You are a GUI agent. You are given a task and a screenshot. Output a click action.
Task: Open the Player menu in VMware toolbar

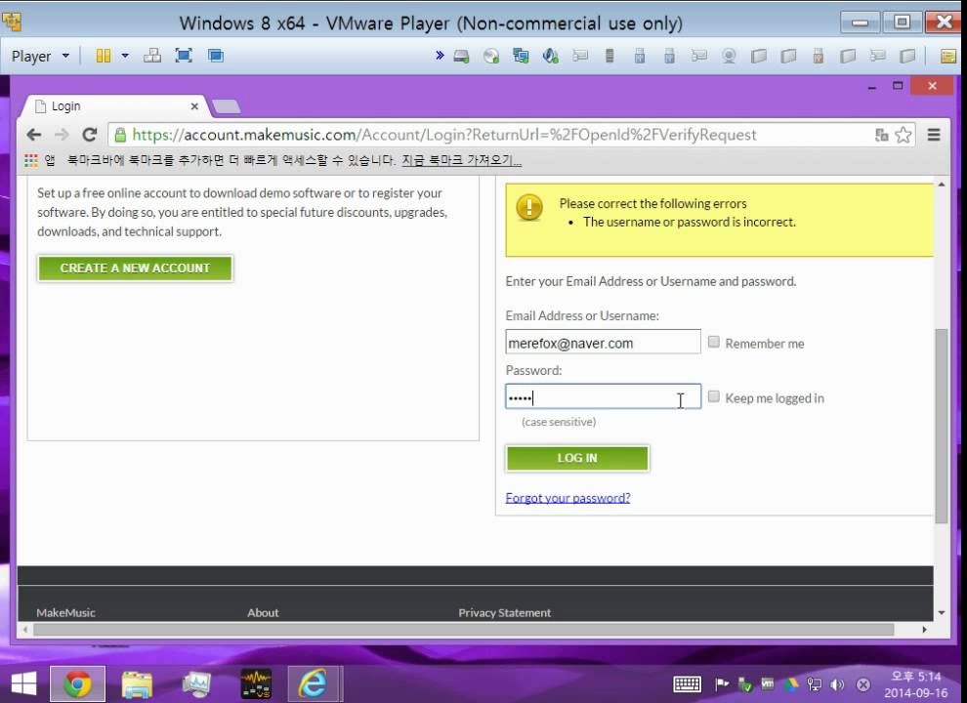point(40,56)
